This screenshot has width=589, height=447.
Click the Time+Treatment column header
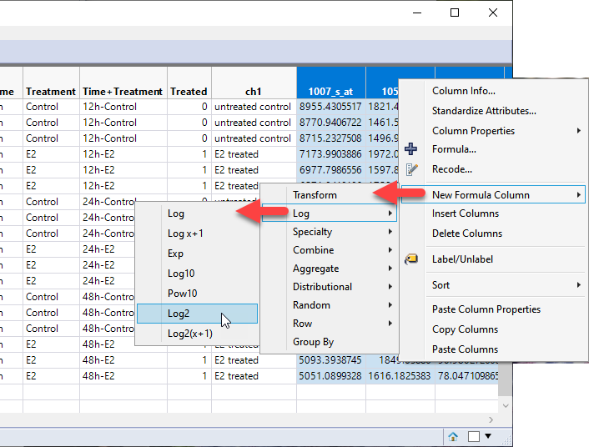coord(122,92)
